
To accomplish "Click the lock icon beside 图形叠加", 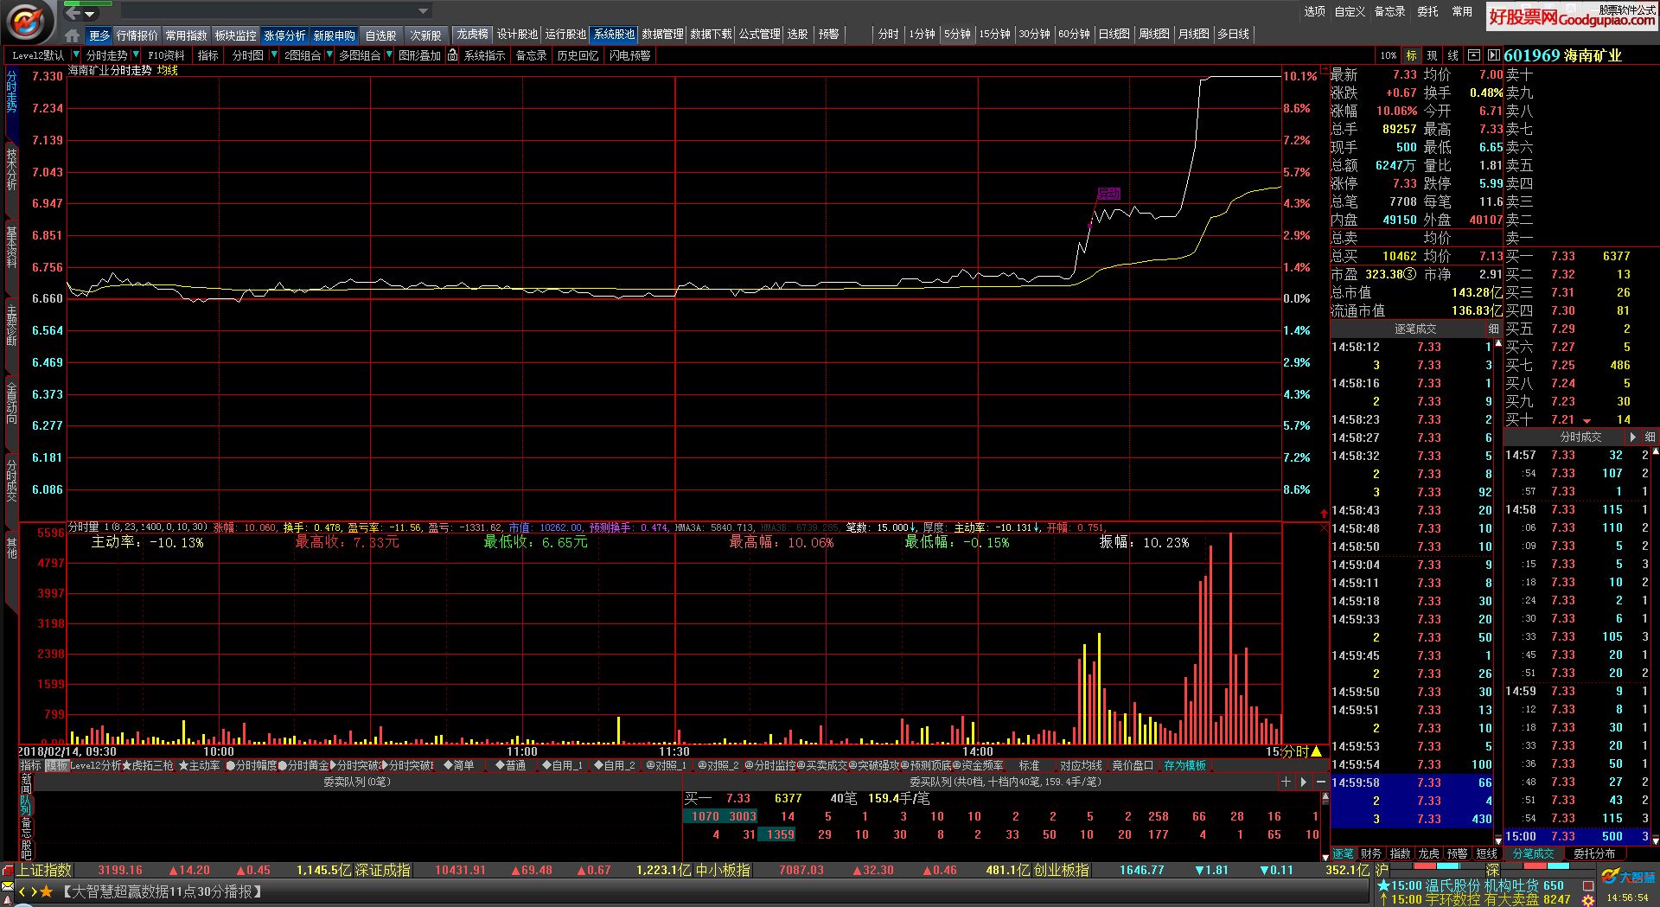I will [452, 55].
